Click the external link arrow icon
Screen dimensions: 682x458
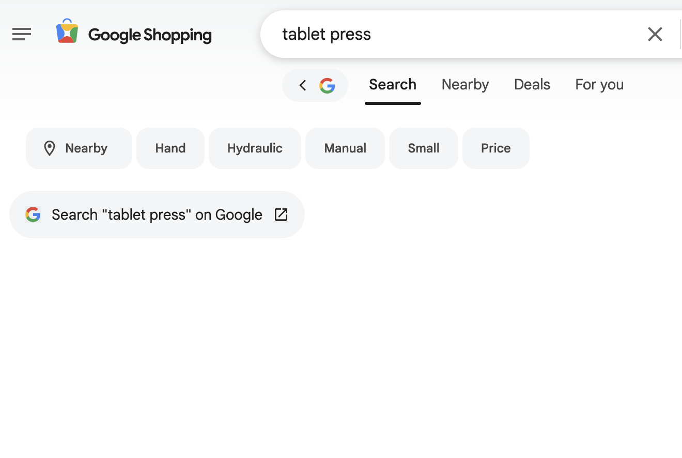(281, 215)
